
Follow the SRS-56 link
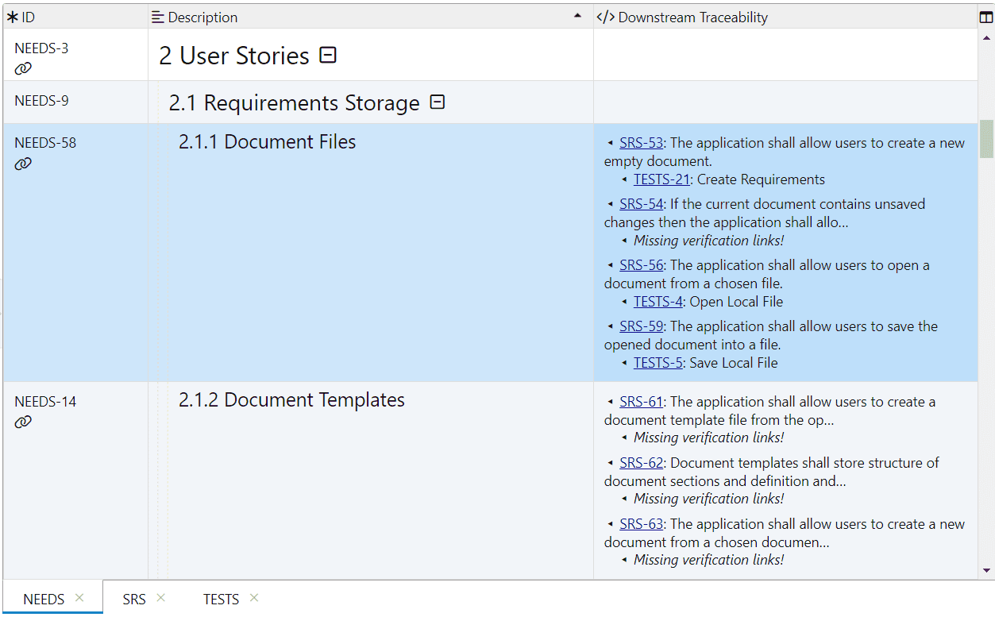click(641, 265)
